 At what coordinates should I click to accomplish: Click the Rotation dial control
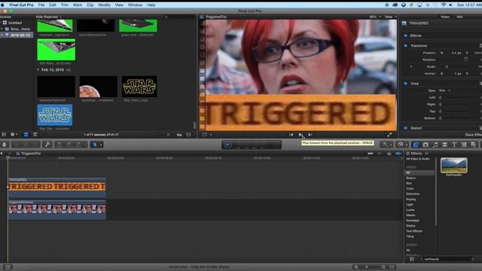pyautogui.click(x=466, y=59)
